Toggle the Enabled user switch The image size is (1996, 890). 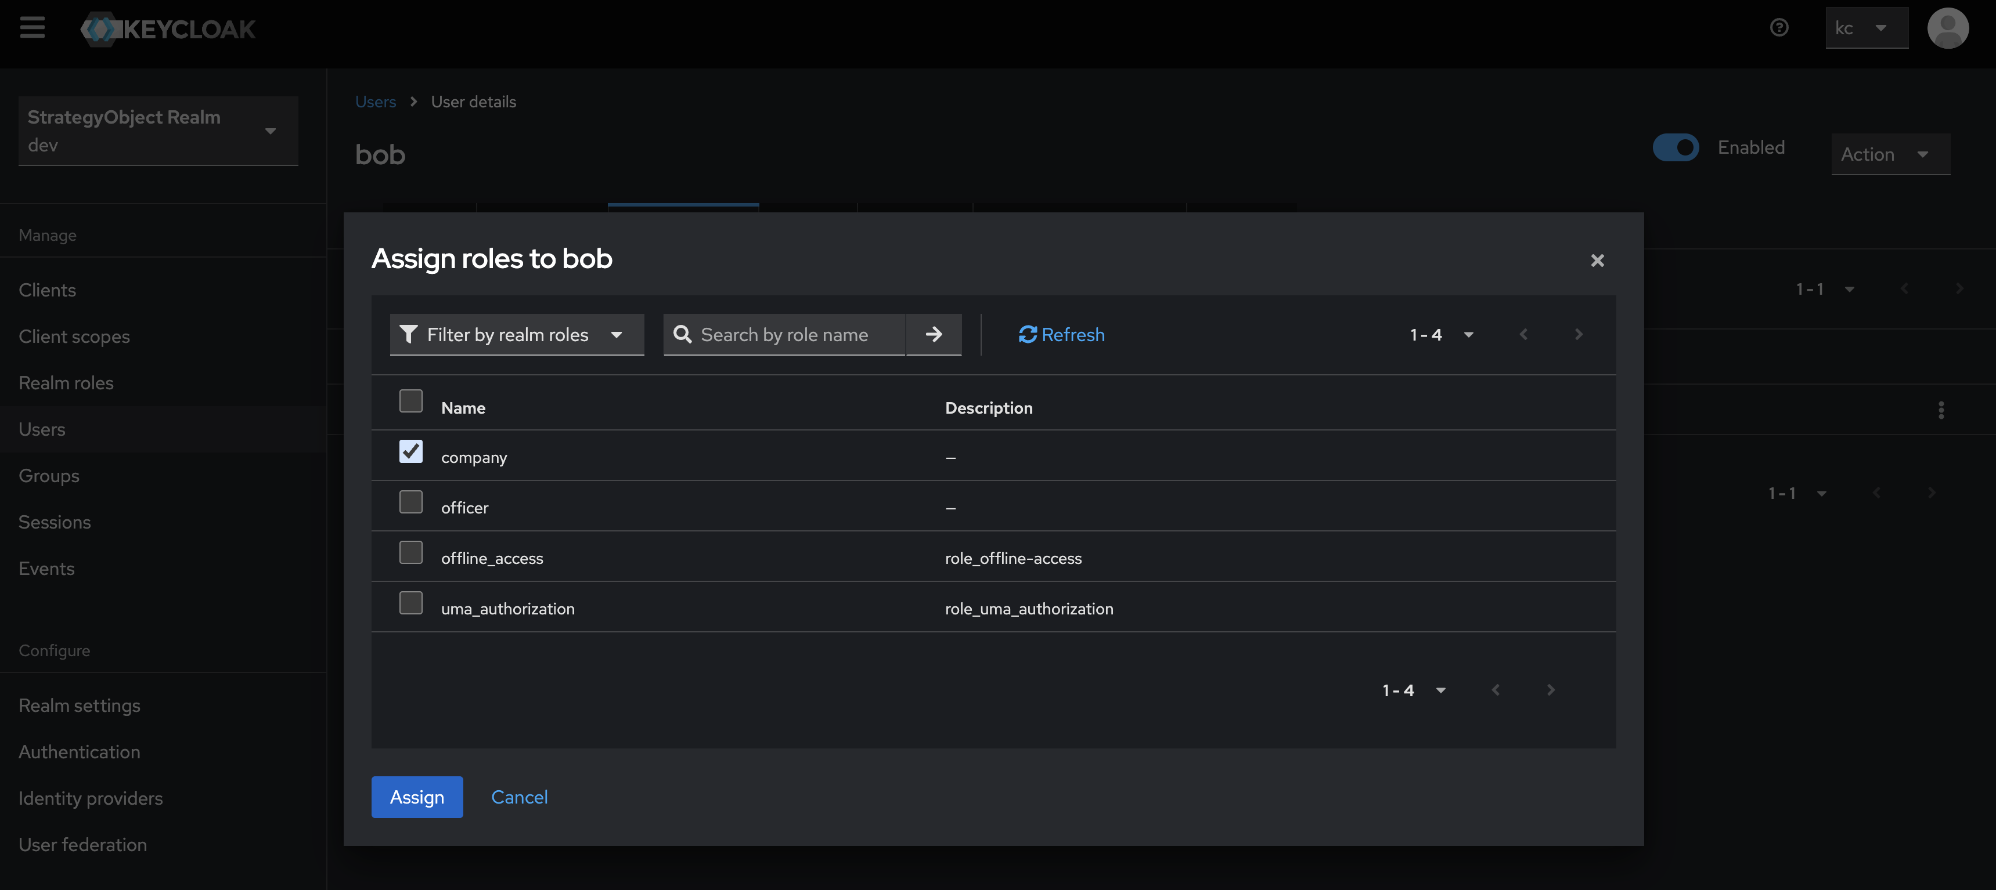pos(1675,147)
